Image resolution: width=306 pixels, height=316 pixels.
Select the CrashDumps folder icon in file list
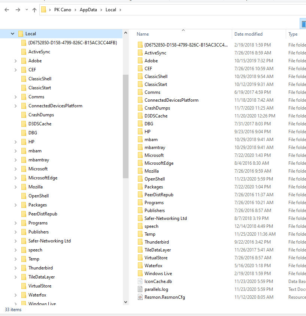click(140, 108)
